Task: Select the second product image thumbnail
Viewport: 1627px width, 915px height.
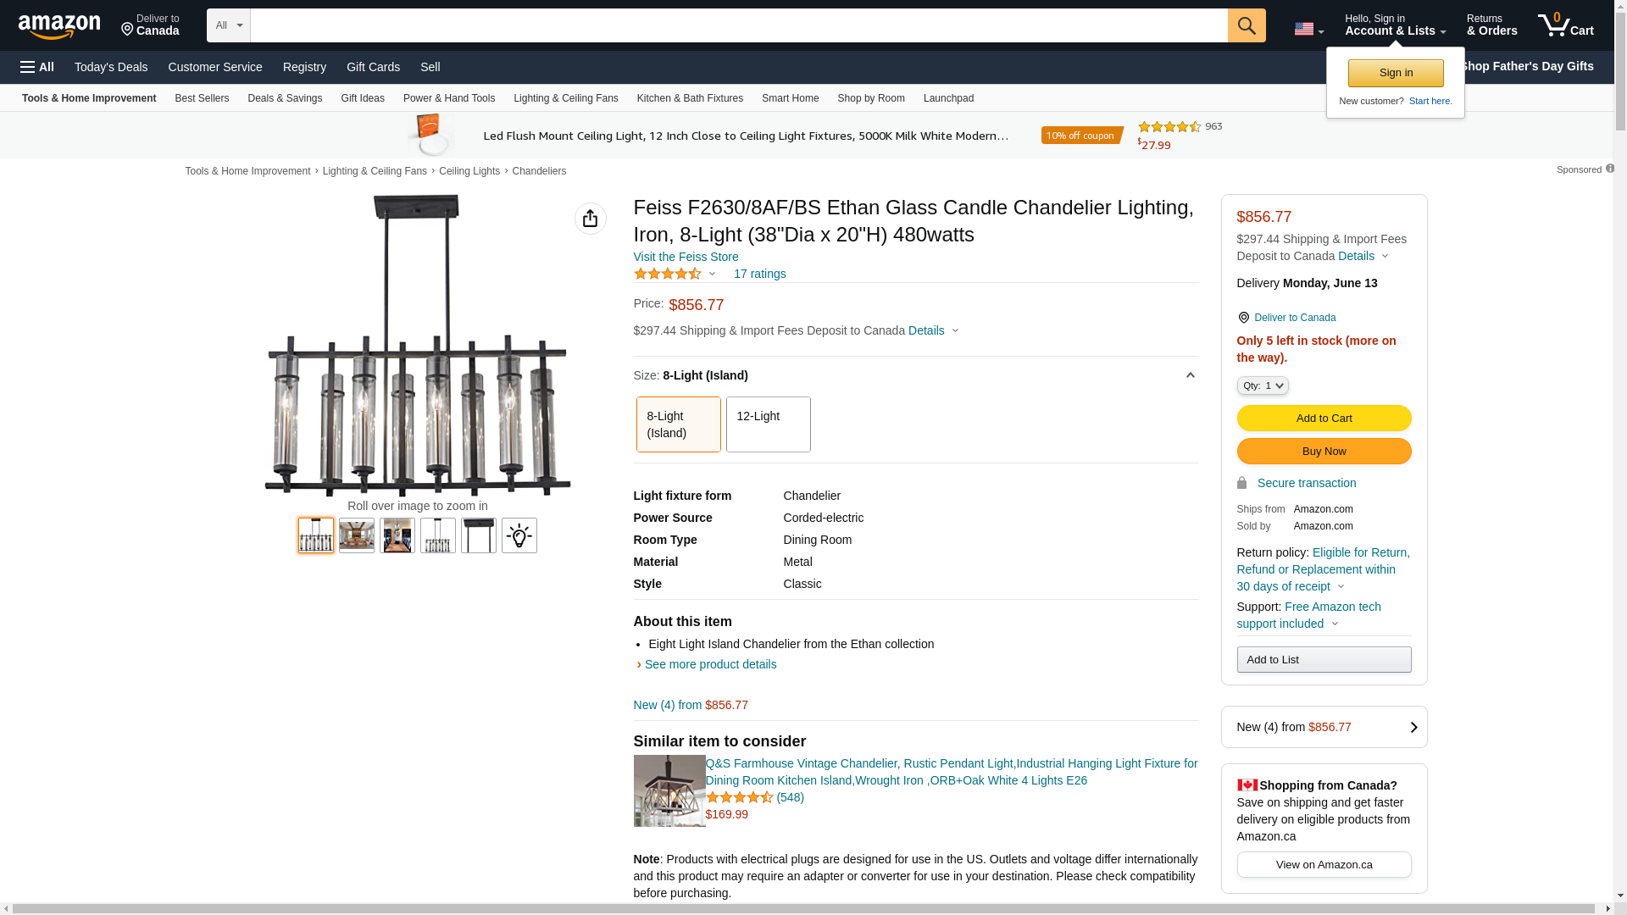Action: point(356,535)
